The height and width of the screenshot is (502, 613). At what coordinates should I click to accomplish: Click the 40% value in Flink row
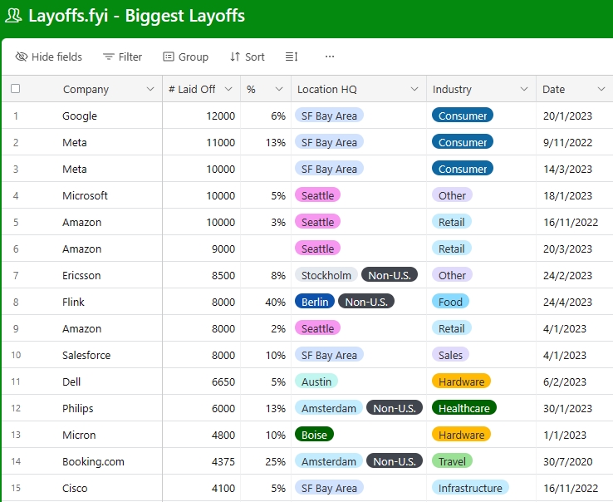coord(275,302)
